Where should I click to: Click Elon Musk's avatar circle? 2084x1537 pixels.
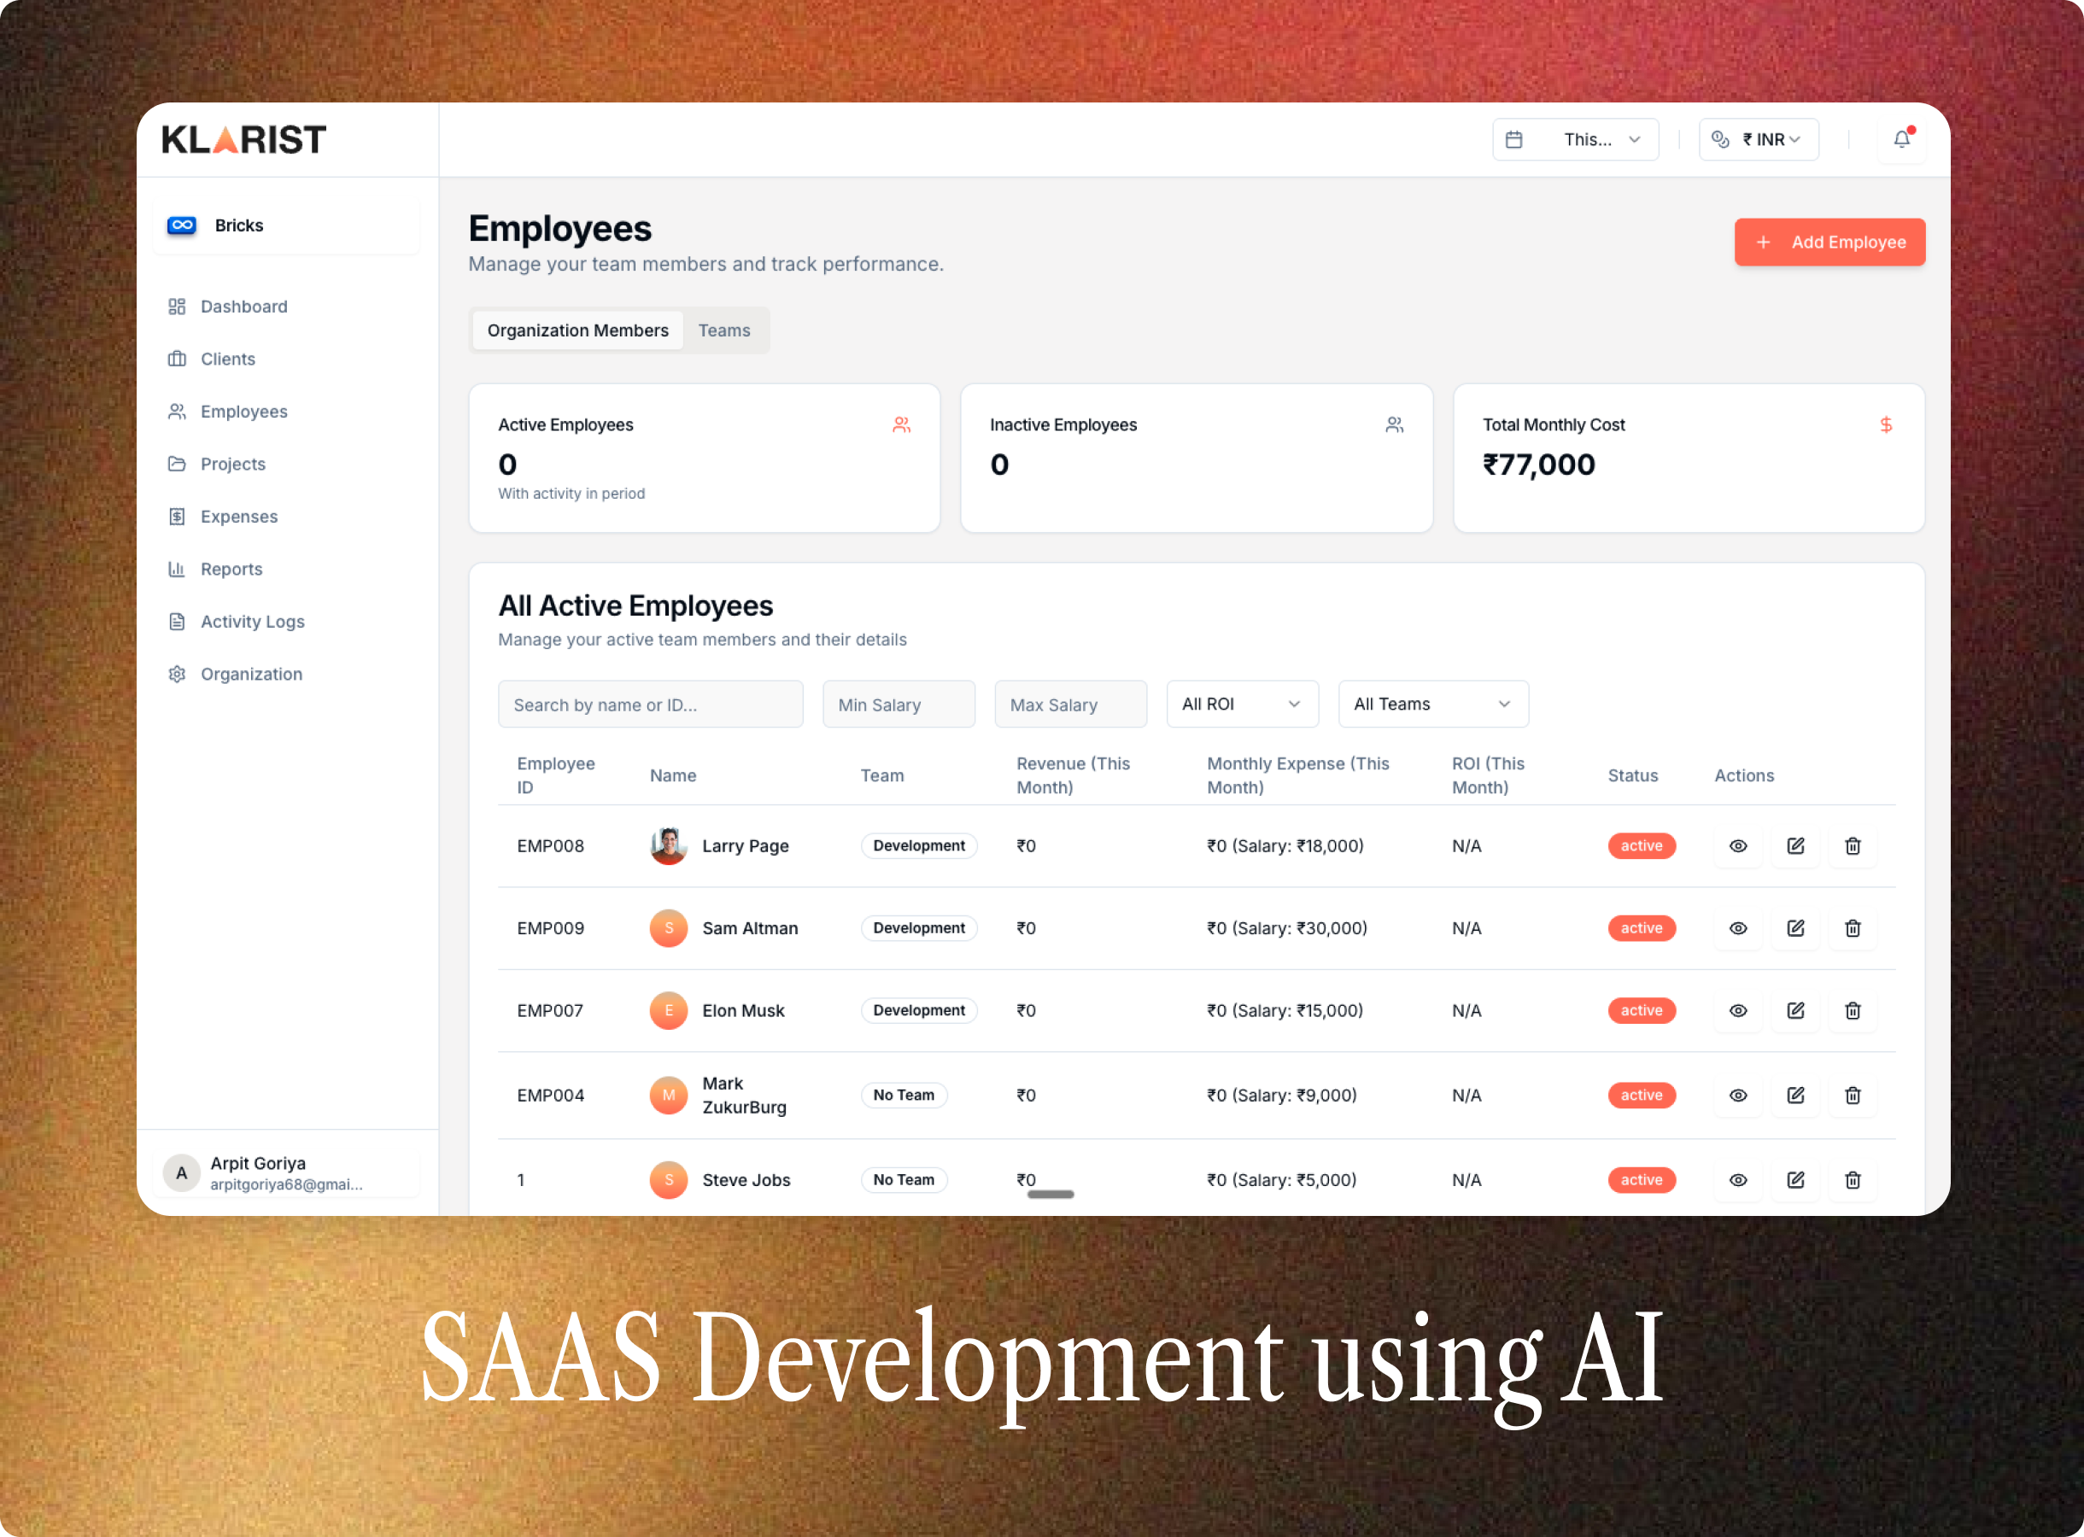click(x=668, y=1010)
